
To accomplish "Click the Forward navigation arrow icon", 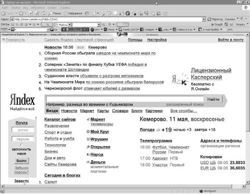I will [21, 13].
